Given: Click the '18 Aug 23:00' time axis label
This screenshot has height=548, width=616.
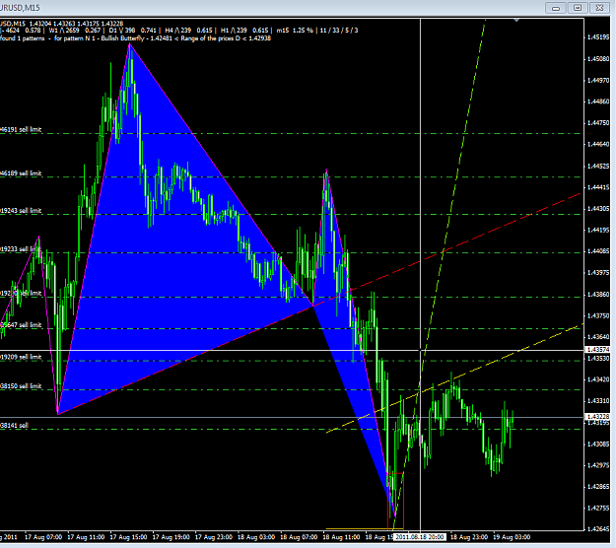Looking at the screenshot, I should coord(469,537).
